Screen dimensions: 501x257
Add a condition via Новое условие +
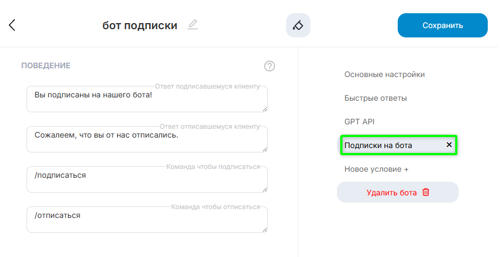click(x=376, y=169)
